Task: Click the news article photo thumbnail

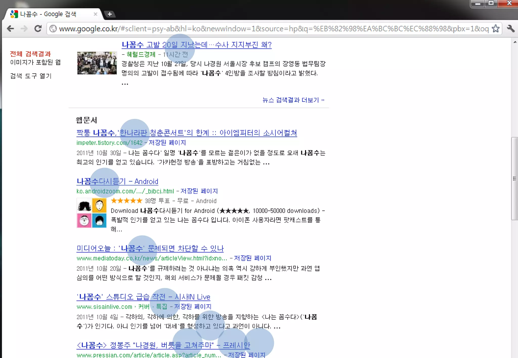Action: pyautogui.click(x=97, y=63)
